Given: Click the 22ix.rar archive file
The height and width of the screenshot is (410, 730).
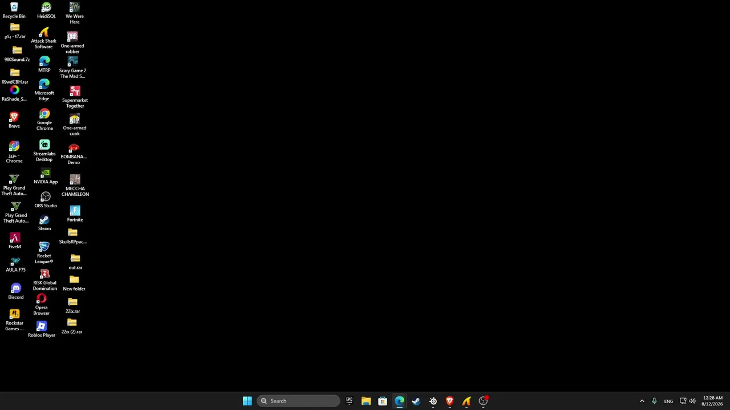Looking at the screenshot, I should coord(72,306).
